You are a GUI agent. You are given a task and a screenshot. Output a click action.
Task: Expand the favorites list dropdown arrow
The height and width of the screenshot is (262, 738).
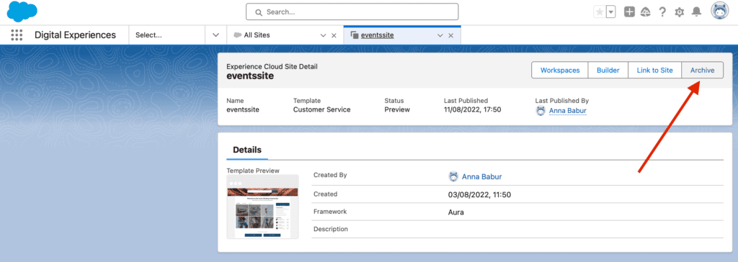tap(611, 12)
